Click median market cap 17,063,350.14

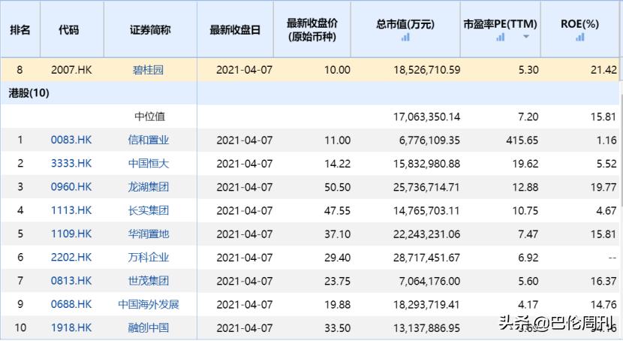pyautogui.click(x=427, y=117)
